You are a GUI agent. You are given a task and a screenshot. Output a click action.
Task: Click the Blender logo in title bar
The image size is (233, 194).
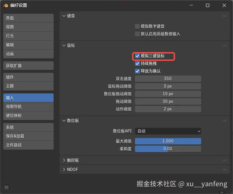pyautogui.click(x=6, y=6)
